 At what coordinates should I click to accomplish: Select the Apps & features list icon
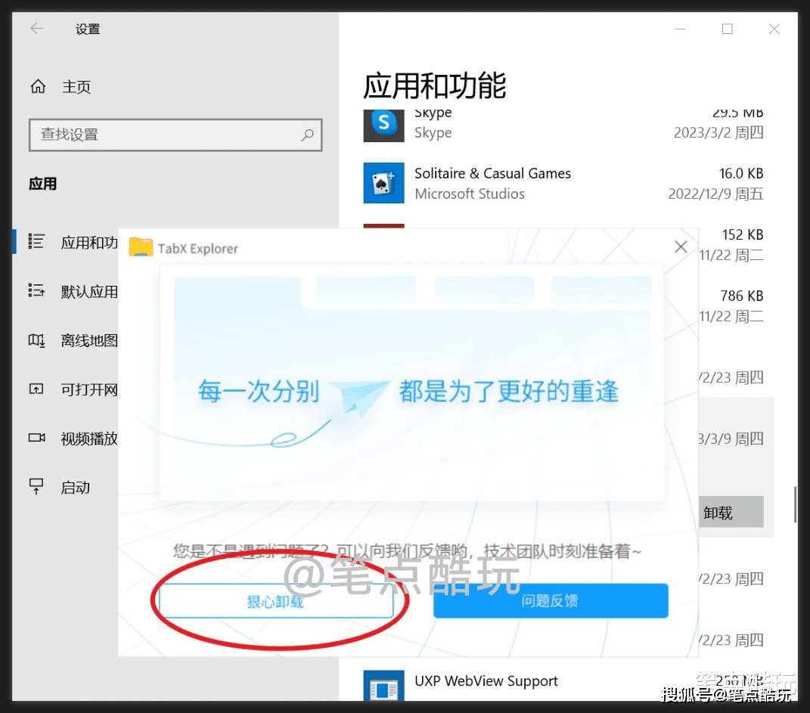(36, 242)
